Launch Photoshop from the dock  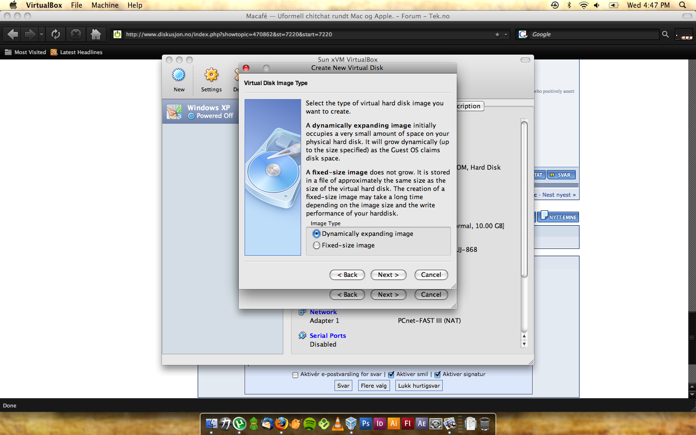[x=366, y=424]
